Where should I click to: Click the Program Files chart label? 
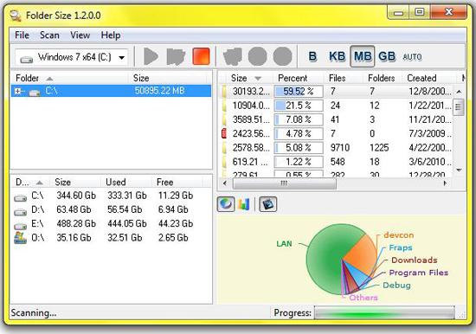click(x=419, y=273)
